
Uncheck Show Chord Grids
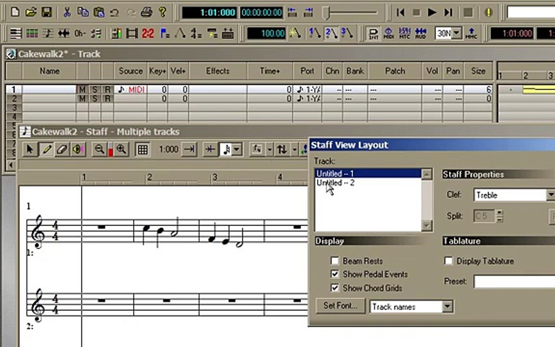[334, 288]
